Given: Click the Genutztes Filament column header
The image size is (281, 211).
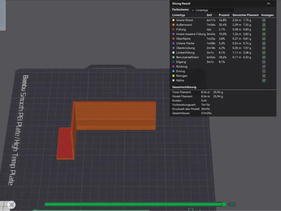Looking at the screenshot, I should [245, 15].
